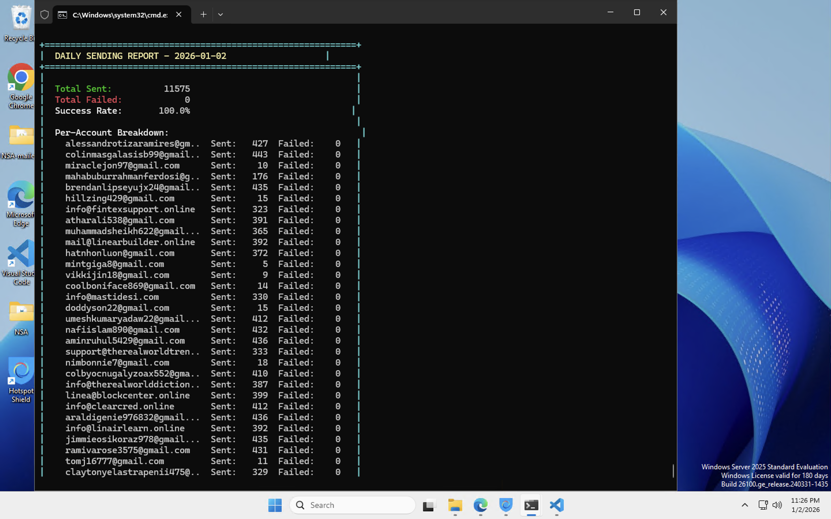Click the taskbar Search box
Viewport: 831px width, 519px height.
353,505
